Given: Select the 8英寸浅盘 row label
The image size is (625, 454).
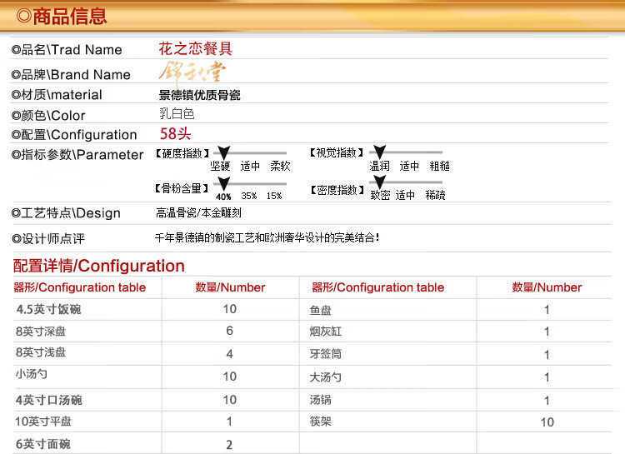Looking at the screenshot, I should (41, 352).
